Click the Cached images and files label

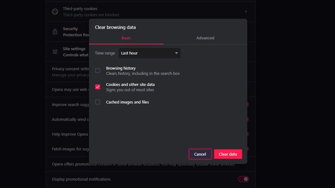pos(128,102)
